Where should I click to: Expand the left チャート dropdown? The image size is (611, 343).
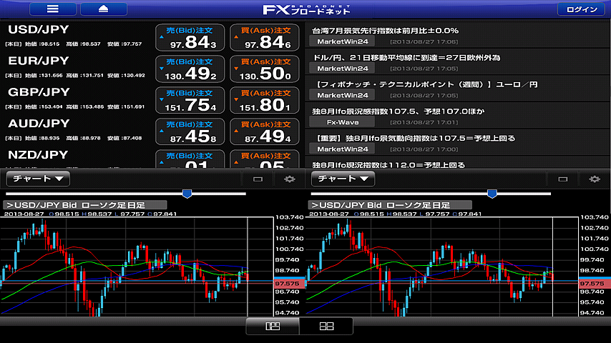38,179
